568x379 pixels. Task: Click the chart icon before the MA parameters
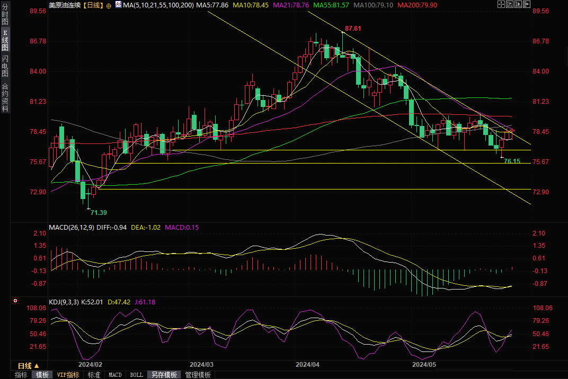118,5
